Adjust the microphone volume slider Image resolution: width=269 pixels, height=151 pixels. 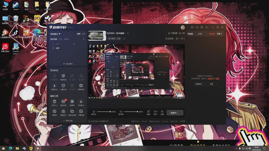[104, 112]
